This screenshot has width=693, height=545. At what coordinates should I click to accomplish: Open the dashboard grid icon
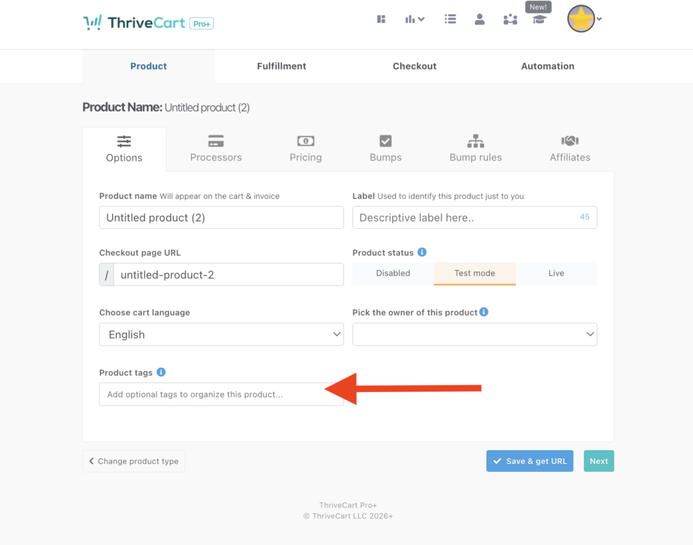[x=381, y=19]
